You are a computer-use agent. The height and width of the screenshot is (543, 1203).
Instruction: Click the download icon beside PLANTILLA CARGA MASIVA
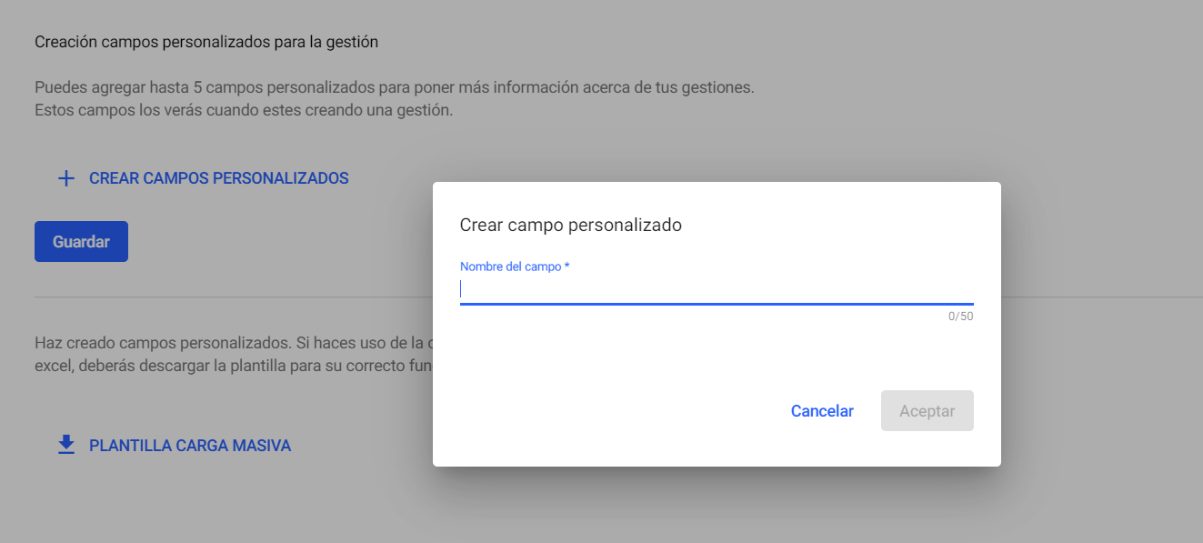pyautogui.click(x=65, y=445)
